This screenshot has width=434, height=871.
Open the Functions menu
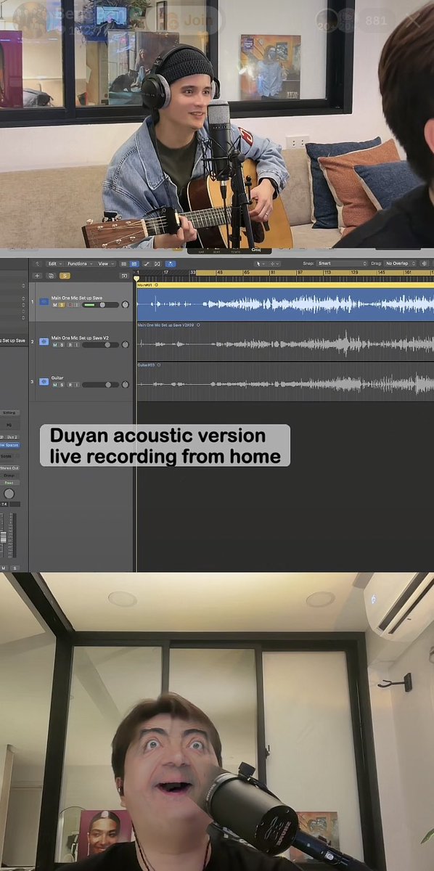tap(80, 263)
